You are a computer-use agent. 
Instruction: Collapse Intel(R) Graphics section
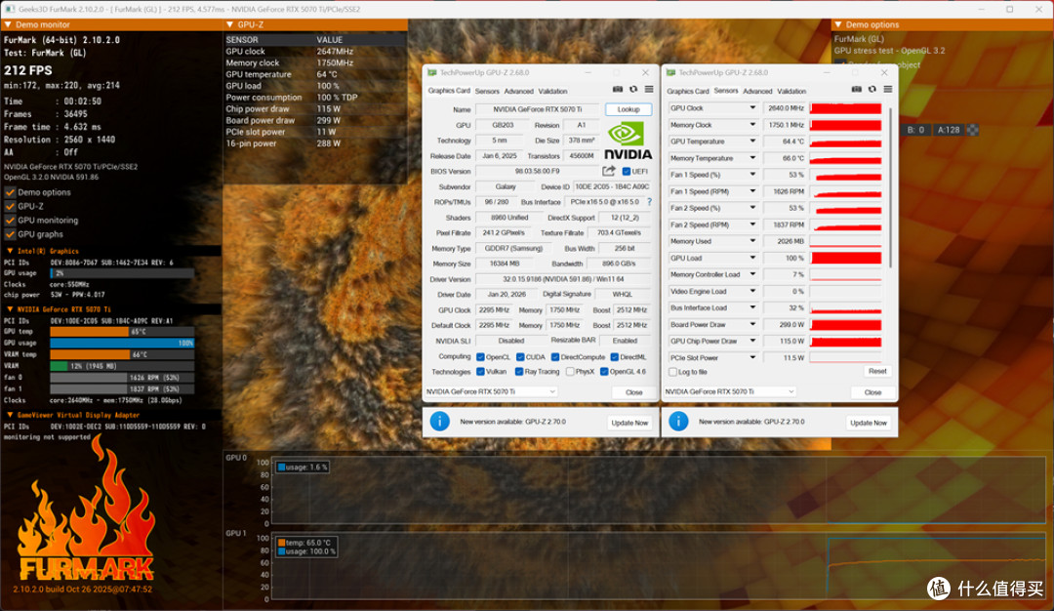(x=10, y=251)
